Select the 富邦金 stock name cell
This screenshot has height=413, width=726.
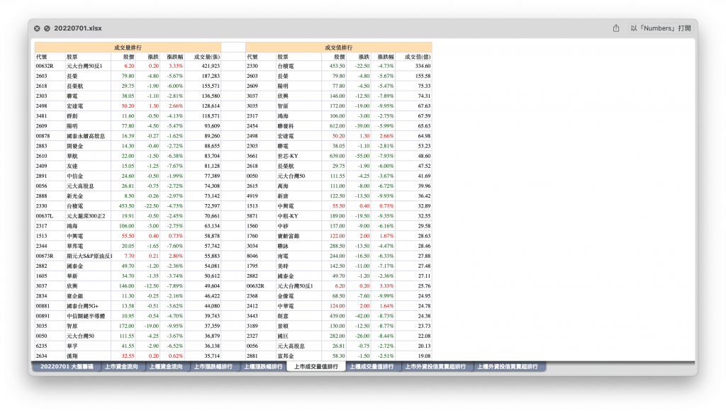pos(298,356)
